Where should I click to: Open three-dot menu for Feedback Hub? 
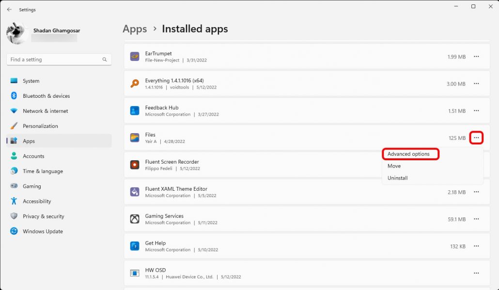pyautogui.click(x=476, y=111)
